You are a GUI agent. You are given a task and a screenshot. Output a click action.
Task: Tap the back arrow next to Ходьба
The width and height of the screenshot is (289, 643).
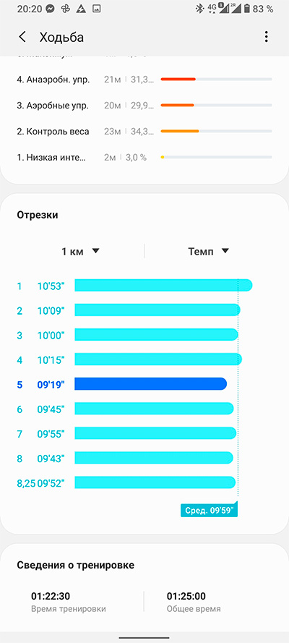(22, 37)
